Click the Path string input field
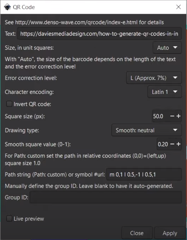 tap(144, 174)
